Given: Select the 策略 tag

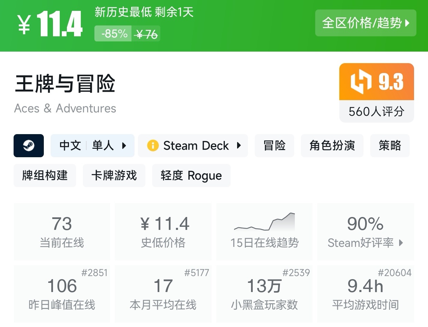Looking at the screenshot, I should tap(390, 146).
